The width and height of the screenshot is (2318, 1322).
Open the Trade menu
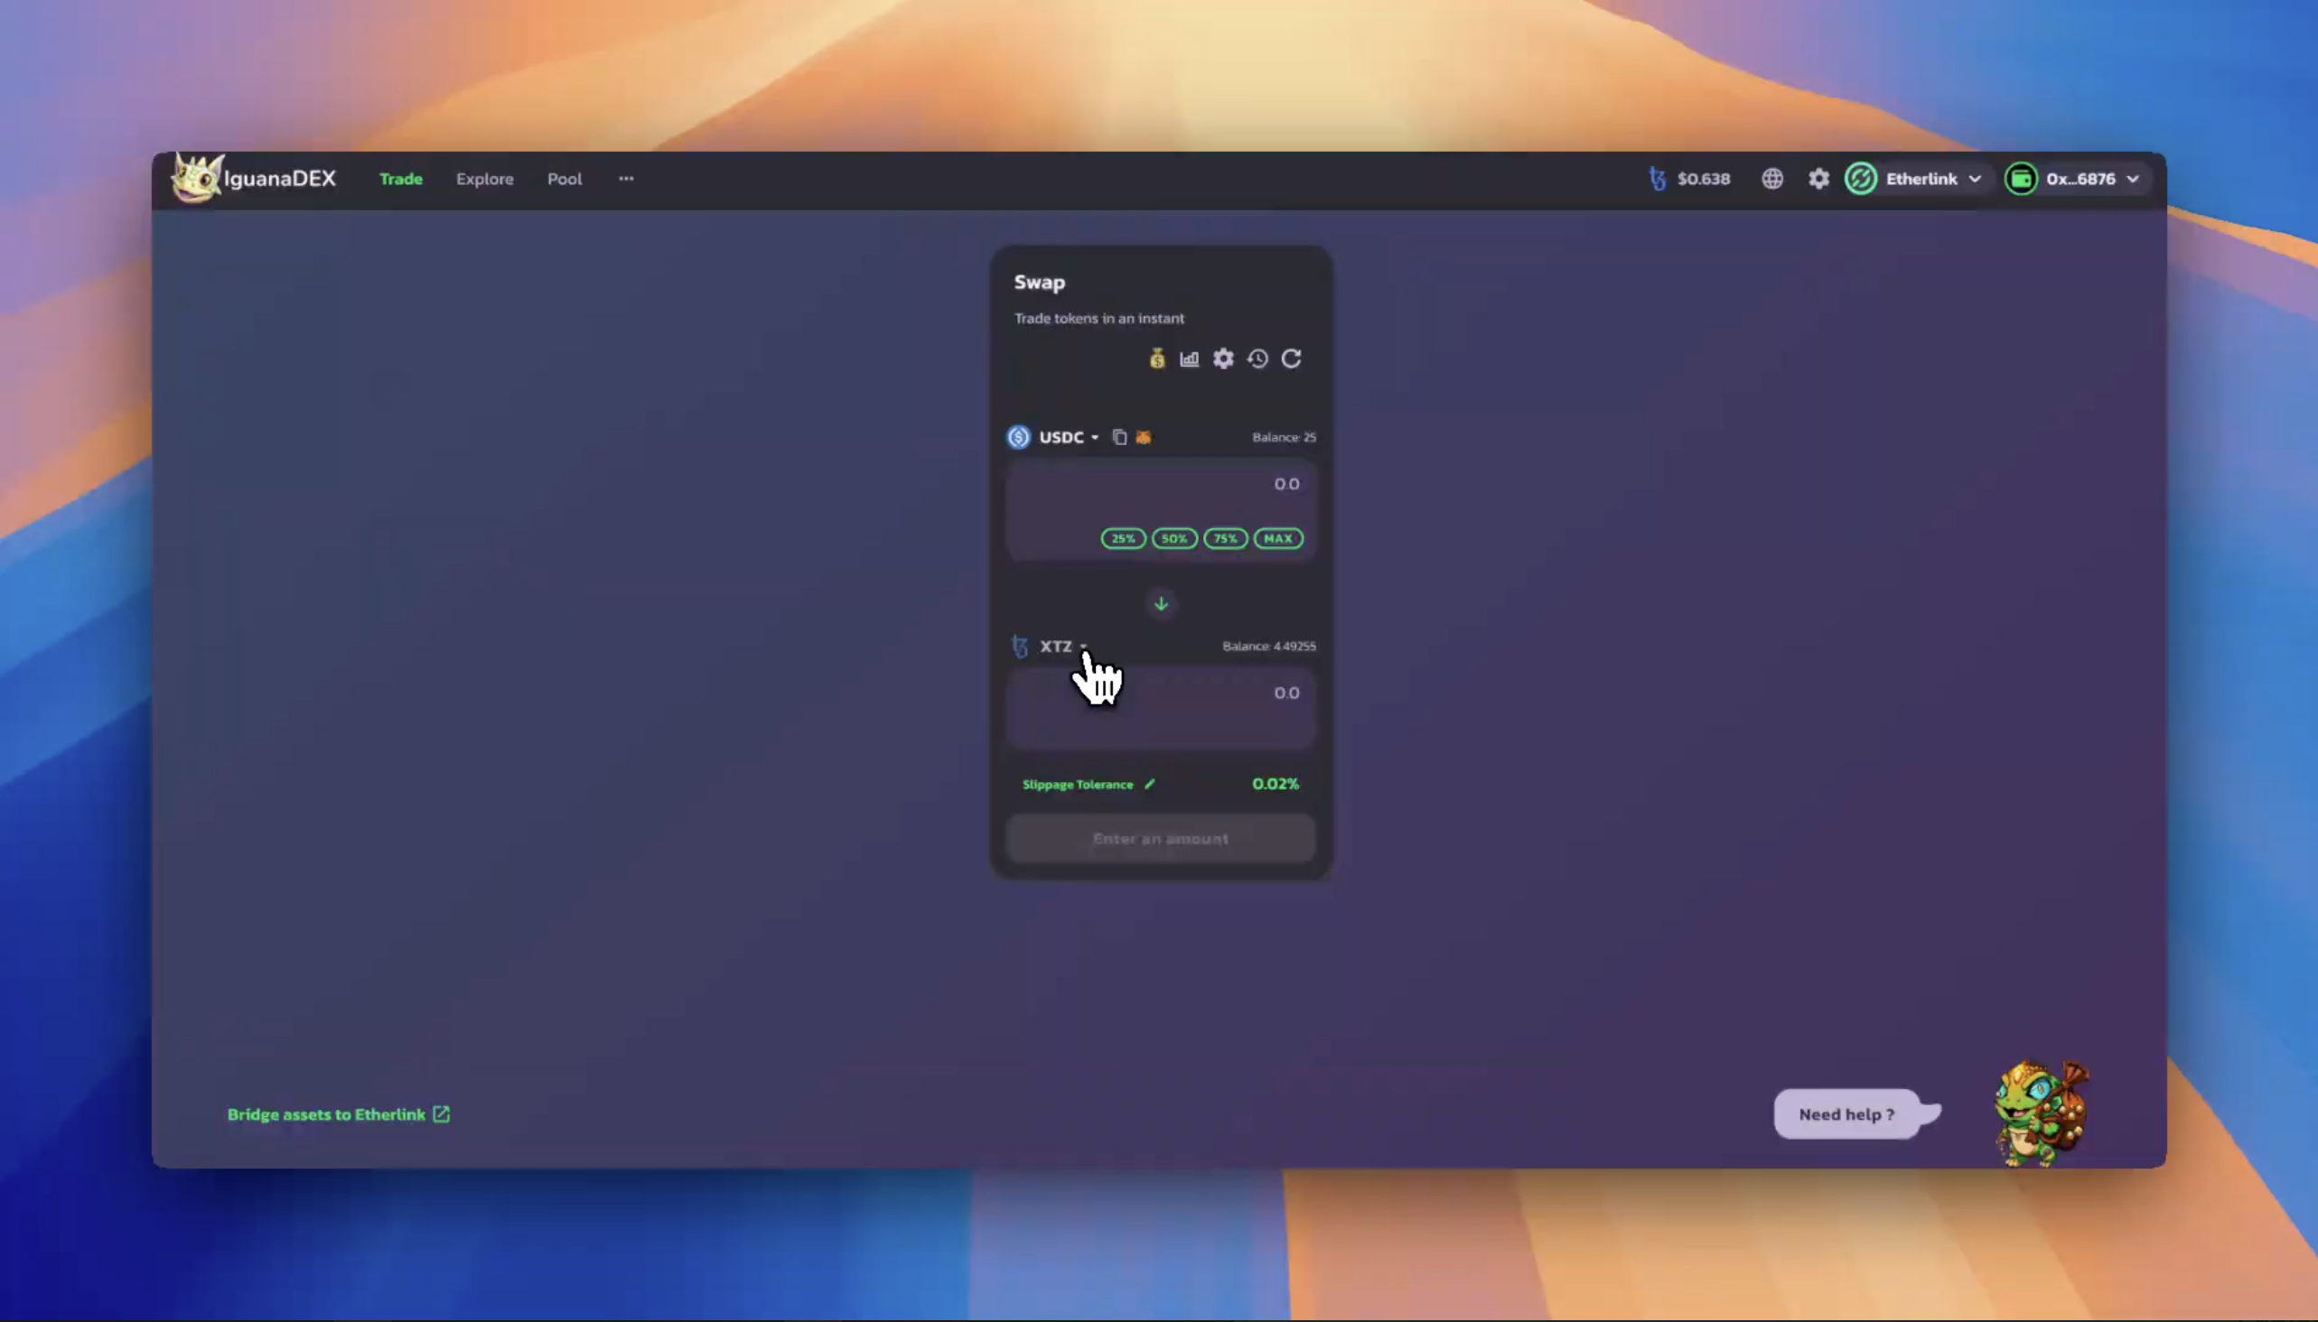pos(400,179)
